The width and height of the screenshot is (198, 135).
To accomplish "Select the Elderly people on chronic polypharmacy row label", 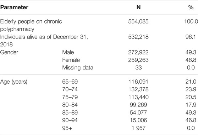I will (x=31, y=25).
